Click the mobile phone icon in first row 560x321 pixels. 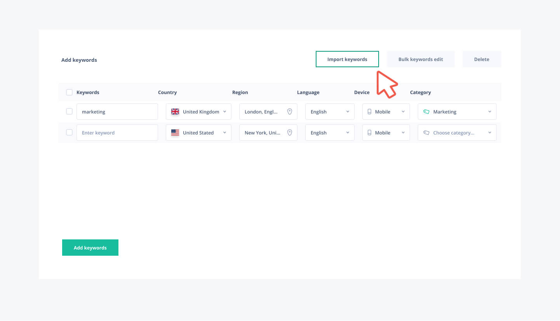(369, 112)
